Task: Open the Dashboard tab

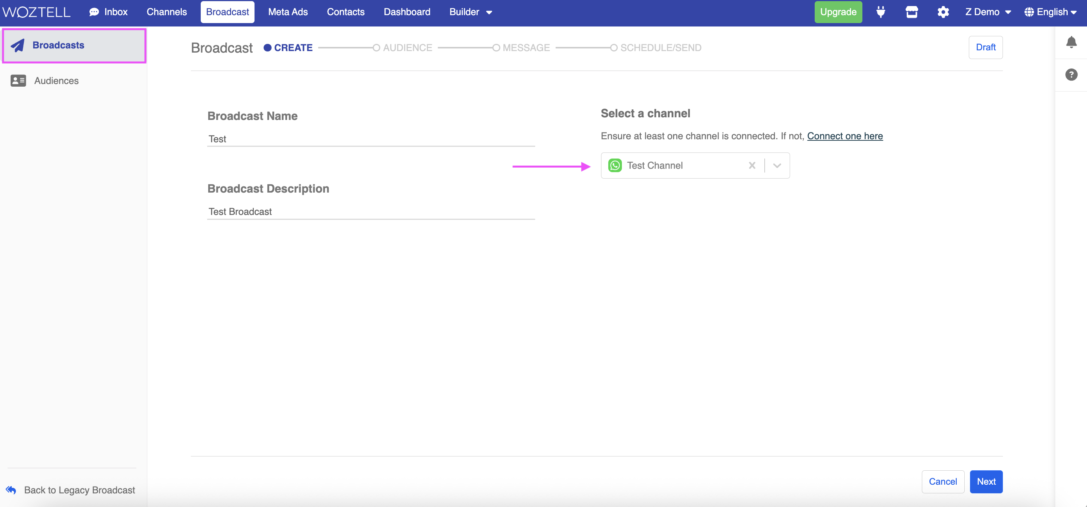Action: pos(407,12)
